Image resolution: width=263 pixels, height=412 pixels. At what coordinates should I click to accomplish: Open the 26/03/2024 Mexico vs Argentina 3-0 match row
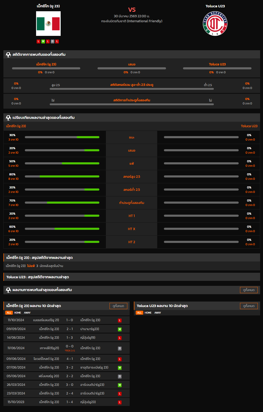click(x=66, y=385)
